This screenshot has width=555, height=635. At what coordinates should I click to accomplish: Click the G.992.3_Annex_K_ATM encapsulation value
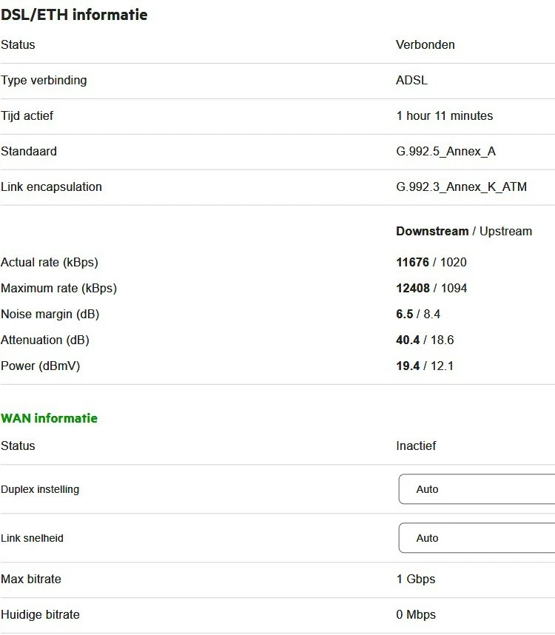(x=461, y=187)
